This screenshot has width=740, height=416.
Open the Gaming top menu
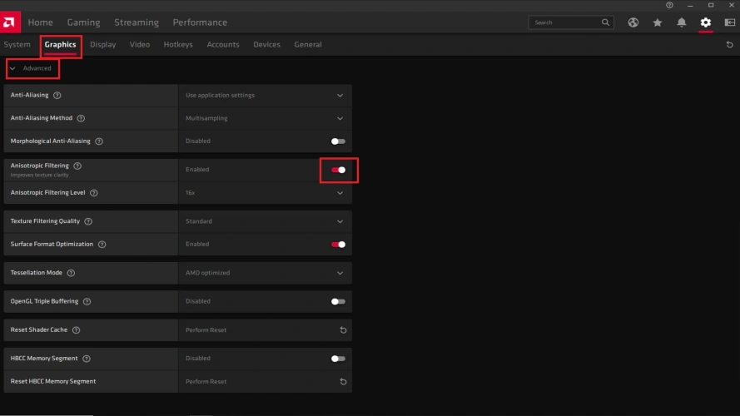tap(83, 22)
